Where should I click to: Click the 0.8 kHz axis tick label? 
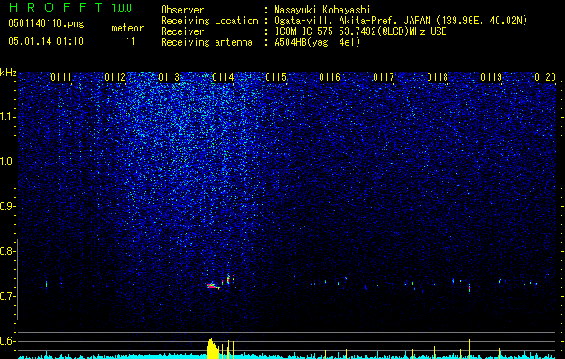[7, 251]
